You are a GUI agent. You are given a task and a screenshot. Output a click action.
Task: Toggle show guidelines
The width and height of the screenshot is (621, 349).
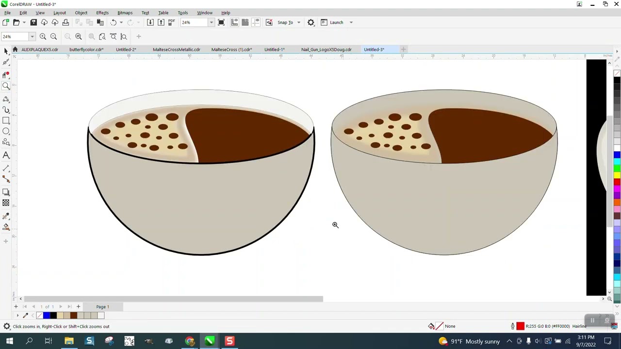[x=256, y=22]
